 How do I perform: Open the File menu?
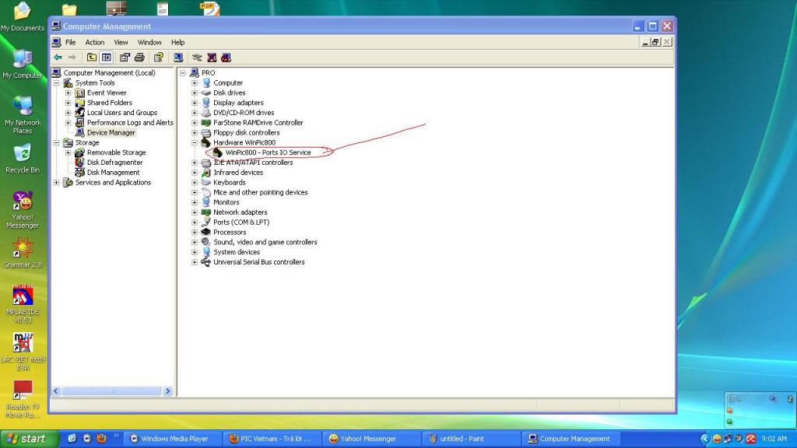(70, 42)
